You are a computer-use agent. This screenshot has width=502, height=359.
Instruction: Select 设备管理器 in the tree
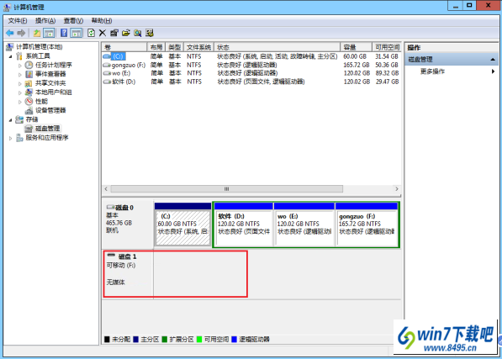(x=50, y=110)
